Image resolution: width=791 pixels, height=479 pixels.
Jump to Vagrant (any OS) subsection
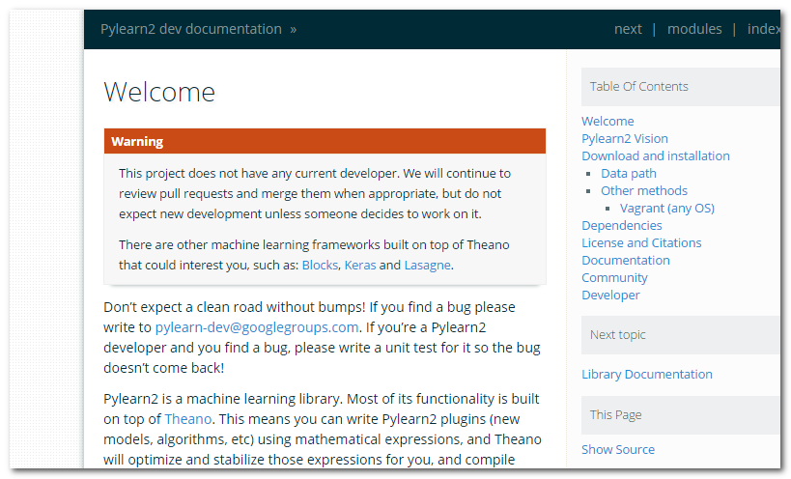click(x=667, y=209)
